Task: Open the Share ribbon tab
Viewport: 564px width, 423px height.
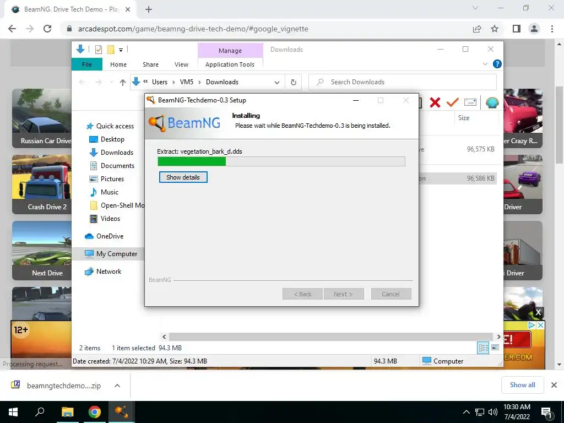Action: coord(150,64)
